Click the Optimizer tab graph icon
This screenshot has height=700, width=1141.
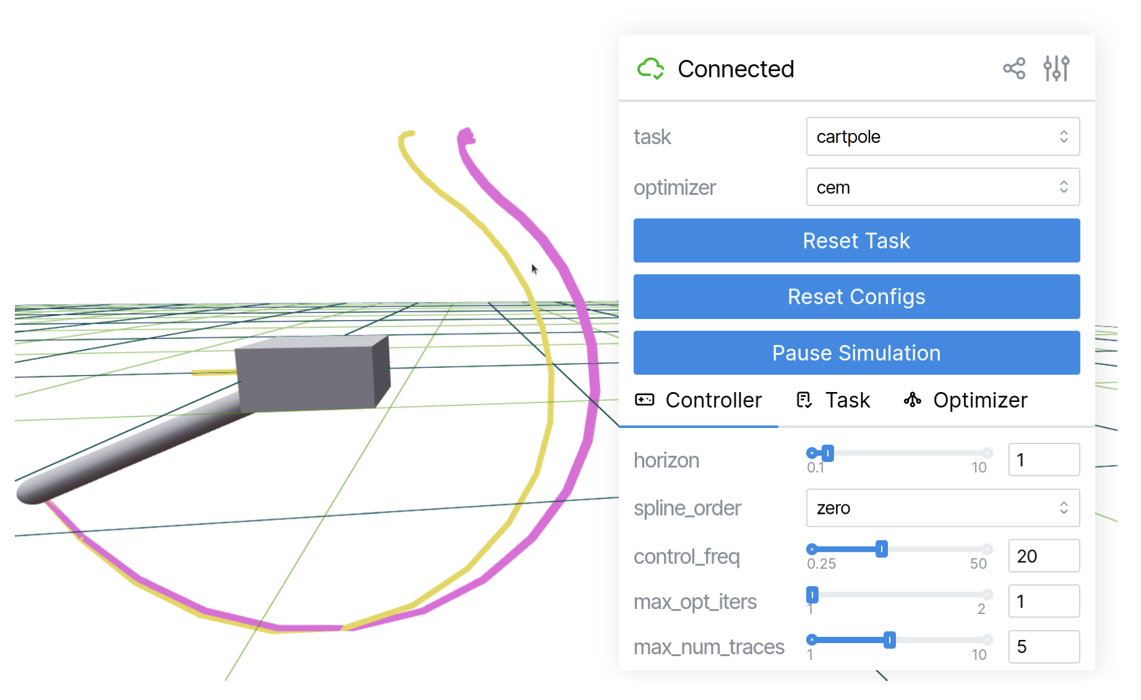[x=912, y=400]
